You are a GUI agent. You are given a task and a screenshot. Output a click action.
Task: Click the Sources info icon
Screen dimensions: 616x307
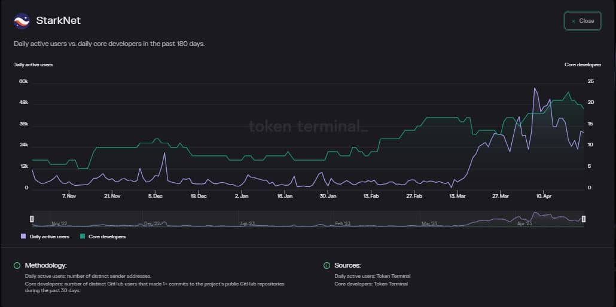click(x=327, y=265)
